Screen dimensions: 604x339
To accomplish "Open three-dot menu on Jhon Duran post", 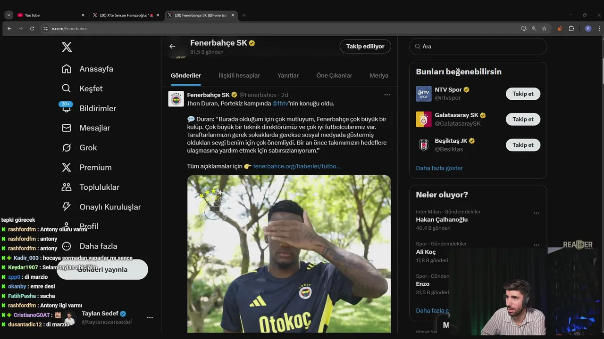I will 387,95.
